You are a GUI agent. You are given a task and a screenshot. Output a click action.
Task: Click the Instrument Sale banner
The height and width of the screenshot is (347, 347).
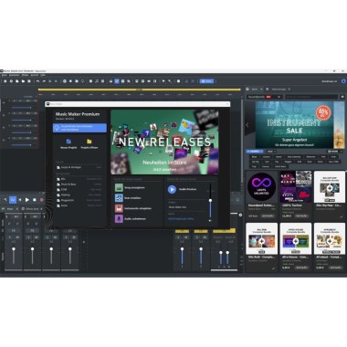[294, 124]
